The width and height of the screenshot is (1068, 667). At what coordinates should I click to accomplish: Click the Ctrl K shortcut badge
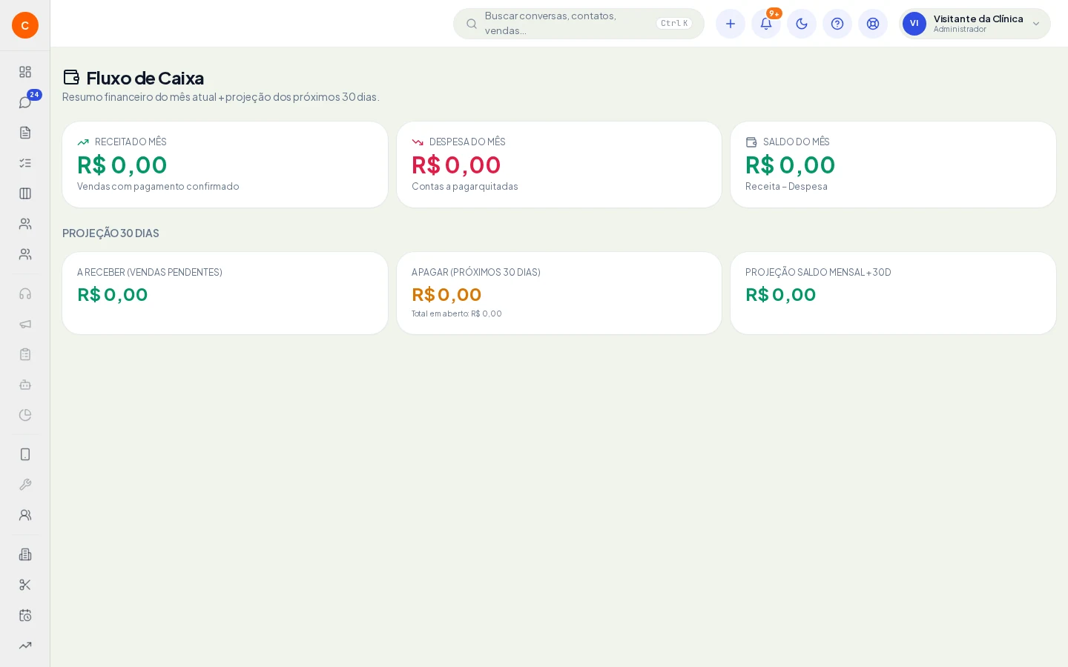(674, 24)
